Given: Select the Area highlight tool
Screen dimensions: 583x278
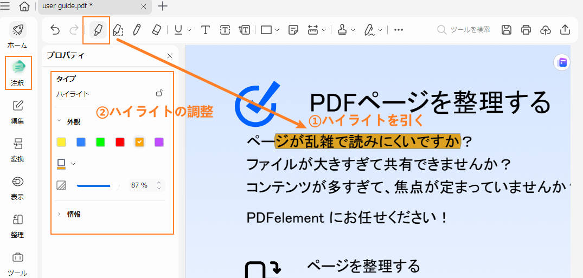Looking at the screenshot, I should [118, 30].
